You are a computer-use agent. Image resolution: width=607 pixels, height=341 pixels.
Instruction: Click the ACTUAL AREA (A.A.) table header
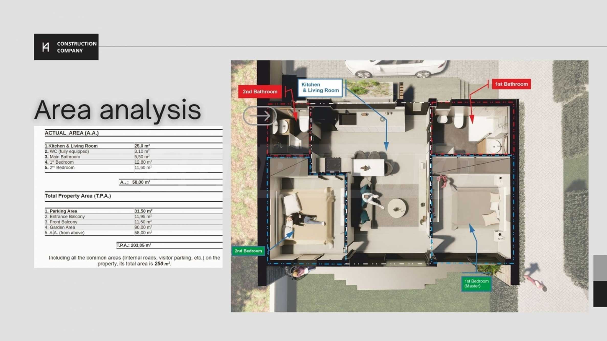(72, 133)
